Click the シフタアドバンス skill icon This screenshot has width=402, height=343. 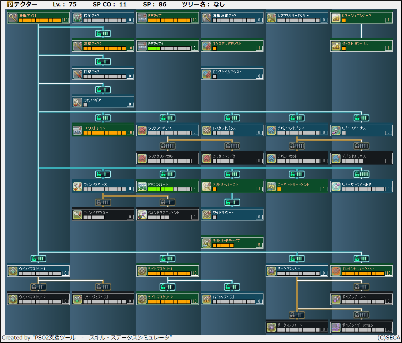point(142,130)
